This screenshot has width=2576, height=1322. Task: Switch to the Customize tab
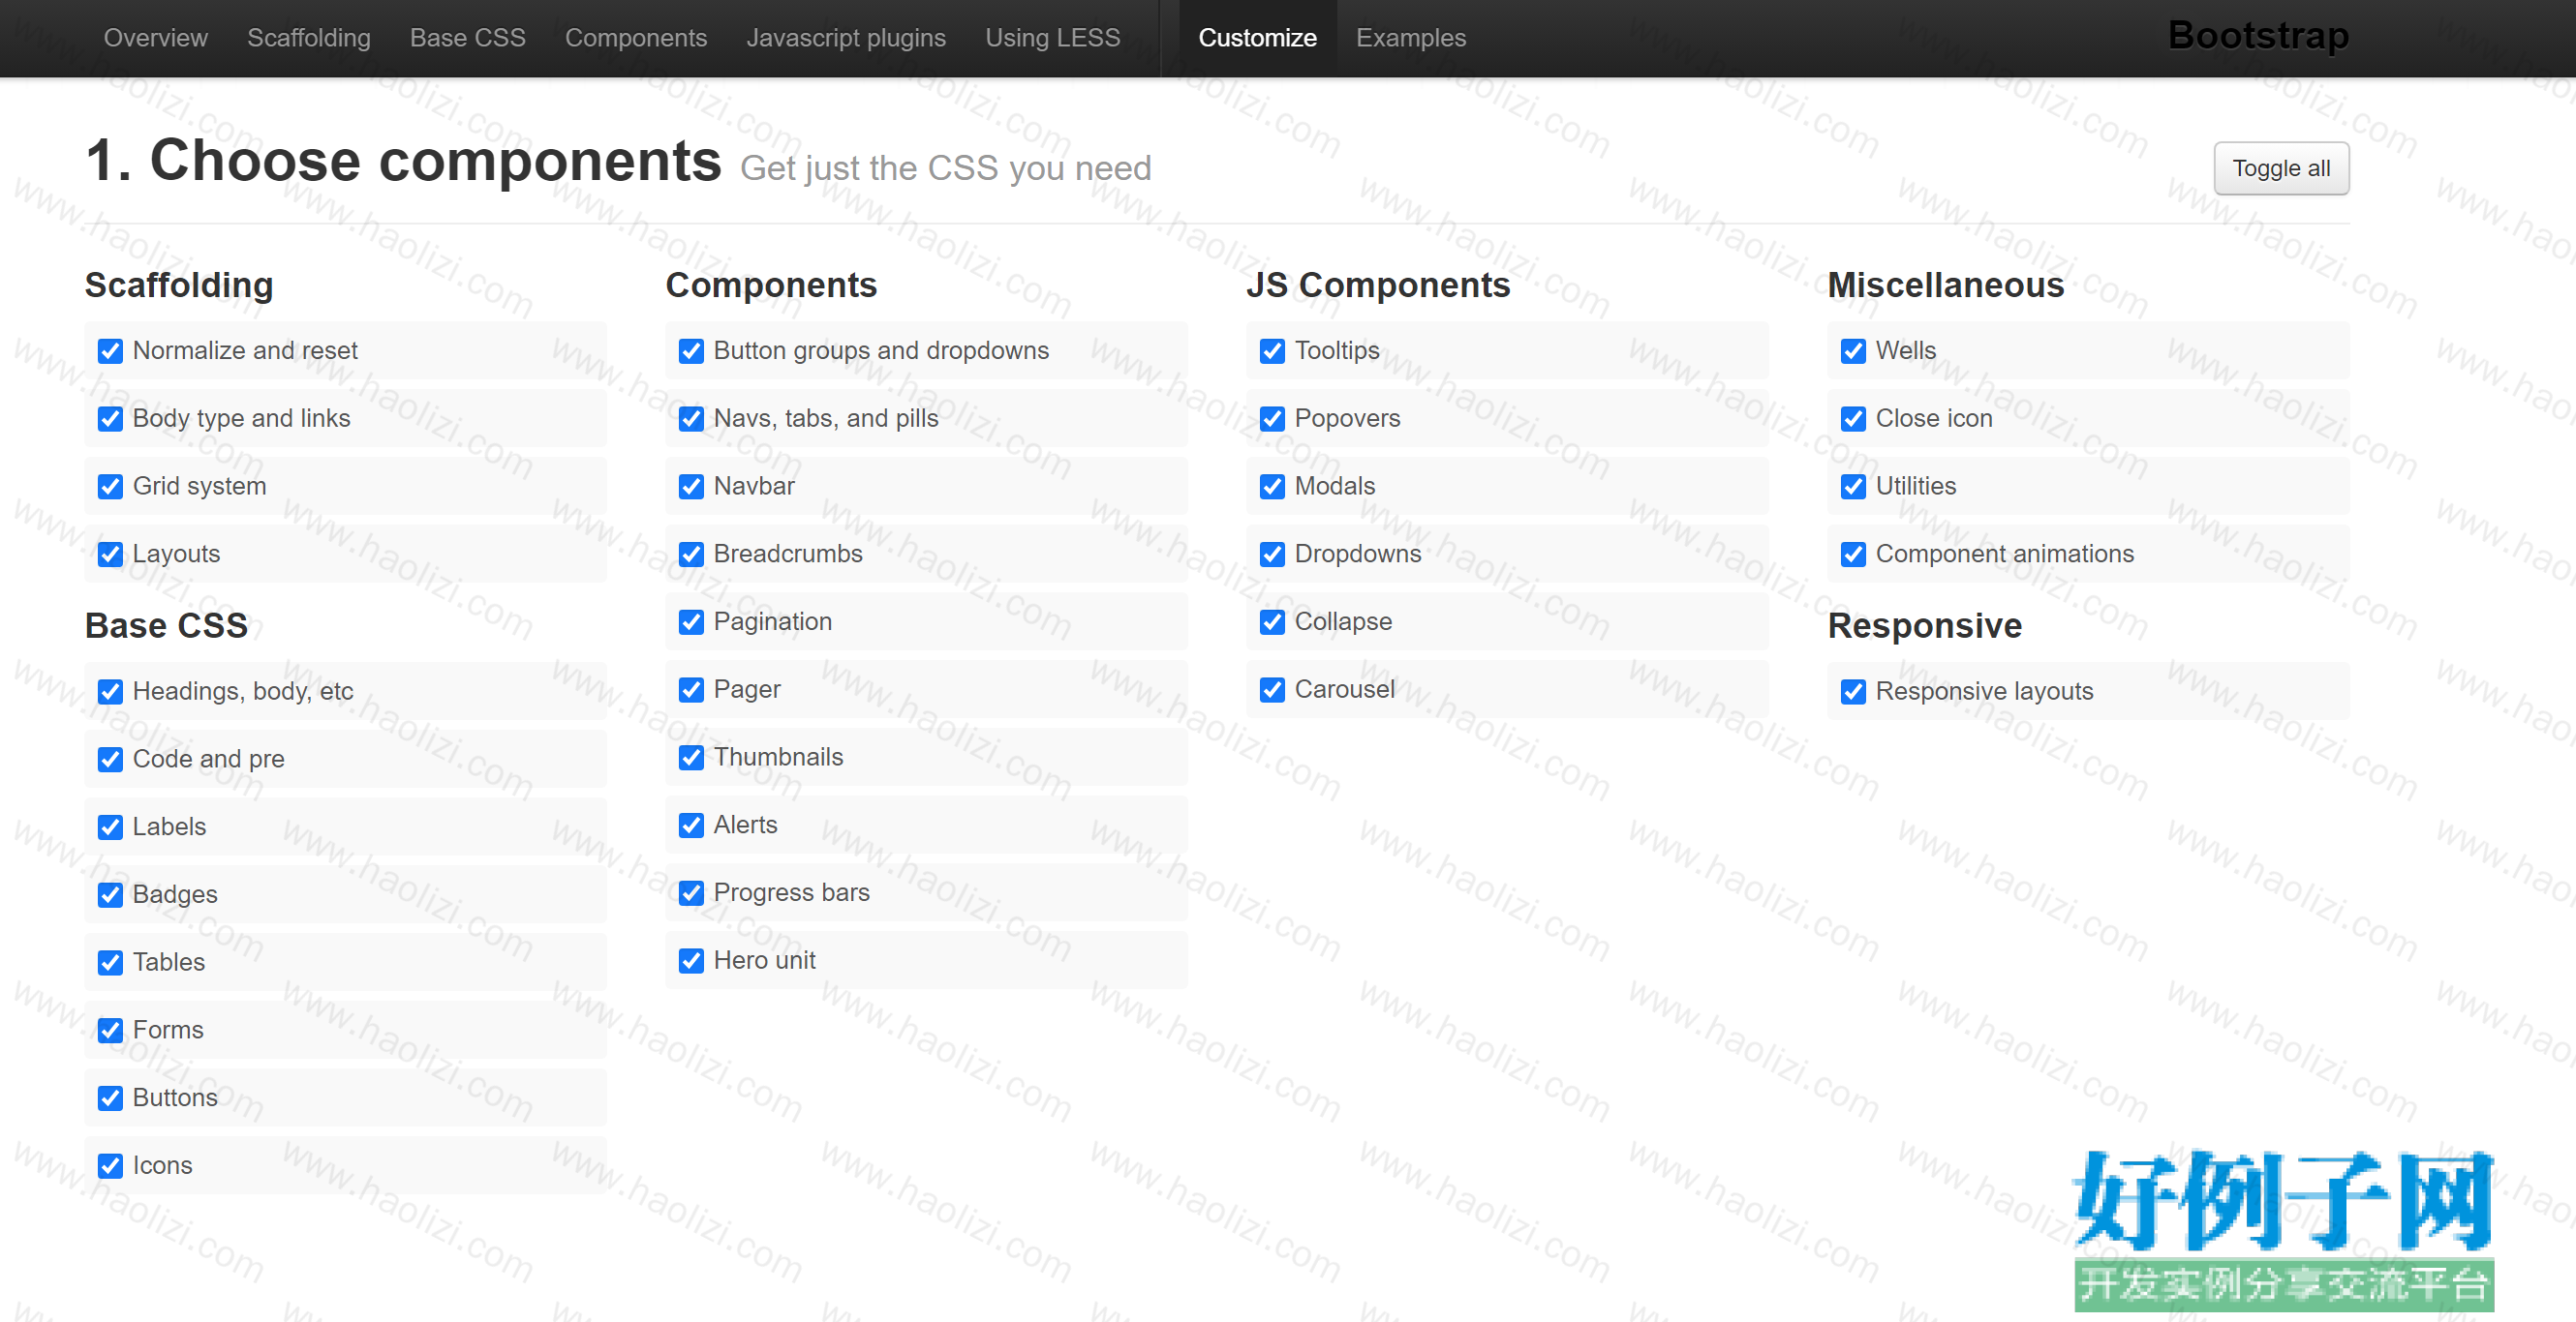pyautogui.click(x=1257, y=38)
